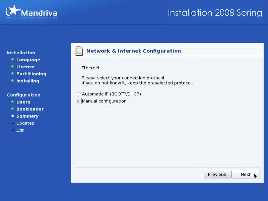The width and height of the screenshot is (268, 201).
Task: Click the Summary step label
Action: click(x=27, y=116)
